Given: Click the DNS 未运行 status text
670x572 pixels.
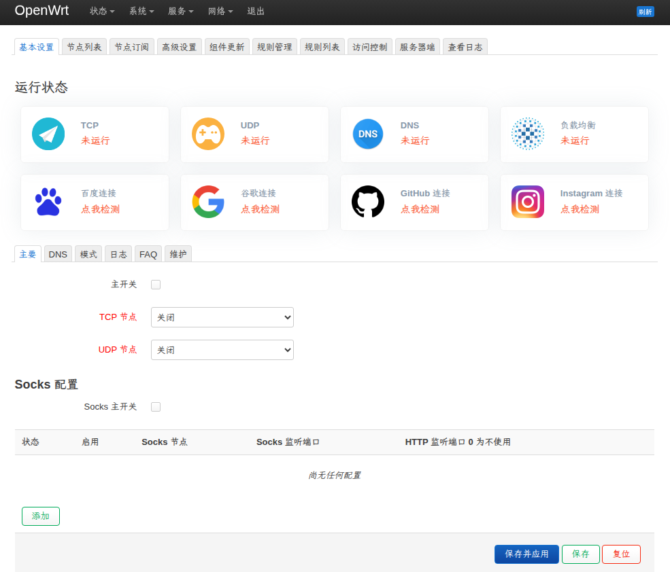Looking at the screenshot, I should pos(415,141).
